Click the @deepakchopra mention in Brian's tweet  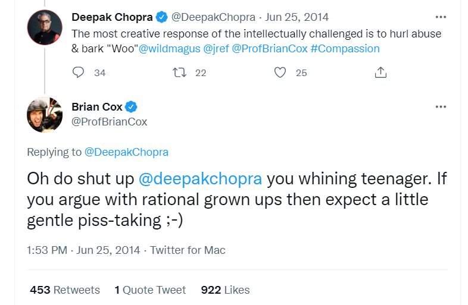click(x=200, y=178)
